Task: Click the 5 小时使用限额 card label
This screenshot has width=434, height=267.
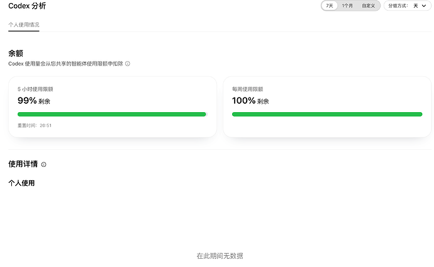Action: pyautogui.click(x=35, y=89)
